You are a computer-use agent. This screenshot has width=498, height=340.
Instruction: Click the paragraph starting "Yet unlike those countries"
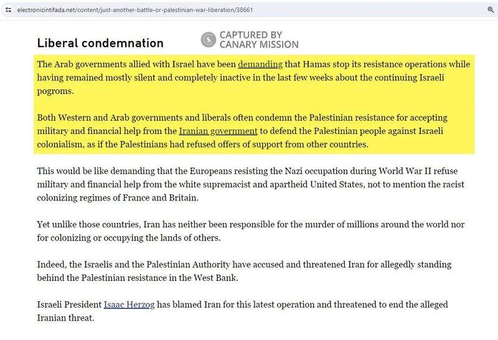[x=249, y=231]
